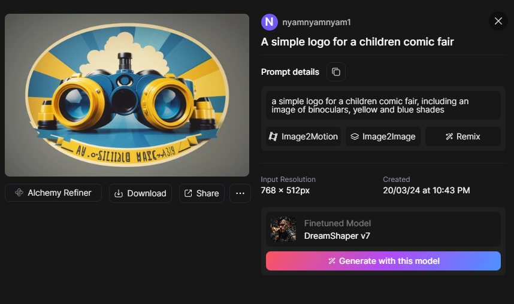Click the Remix wand icon
The width and height of the screenshot is (514, 304).
[x=449, y=136]
